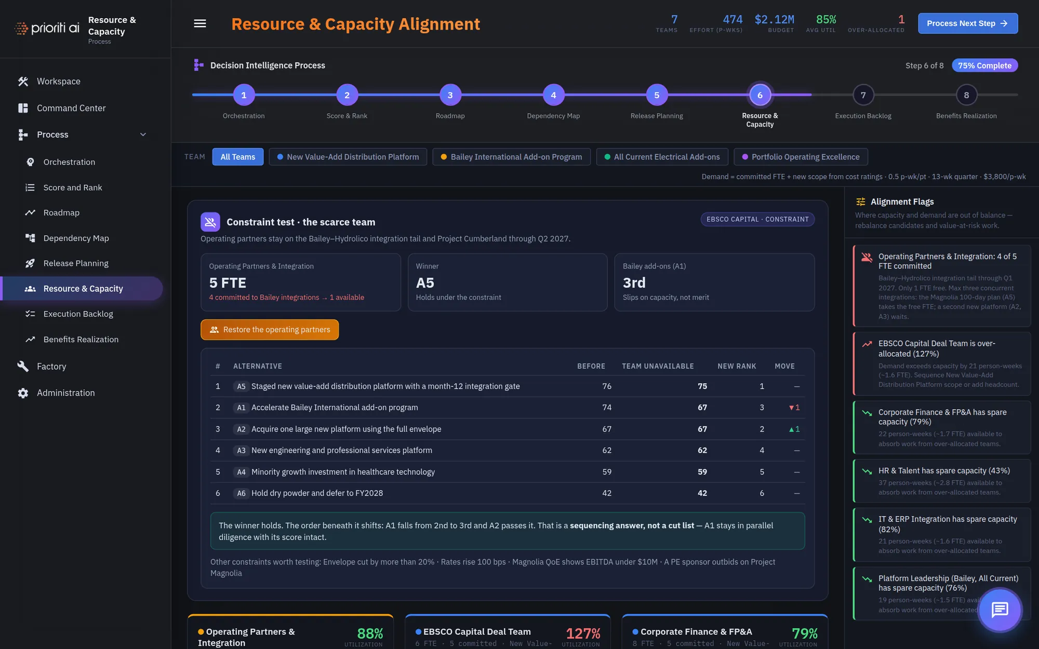Go to step 7 Execution Backlog
The height and width of the screenshot is (649, 1039).
(x=863, y=95)
